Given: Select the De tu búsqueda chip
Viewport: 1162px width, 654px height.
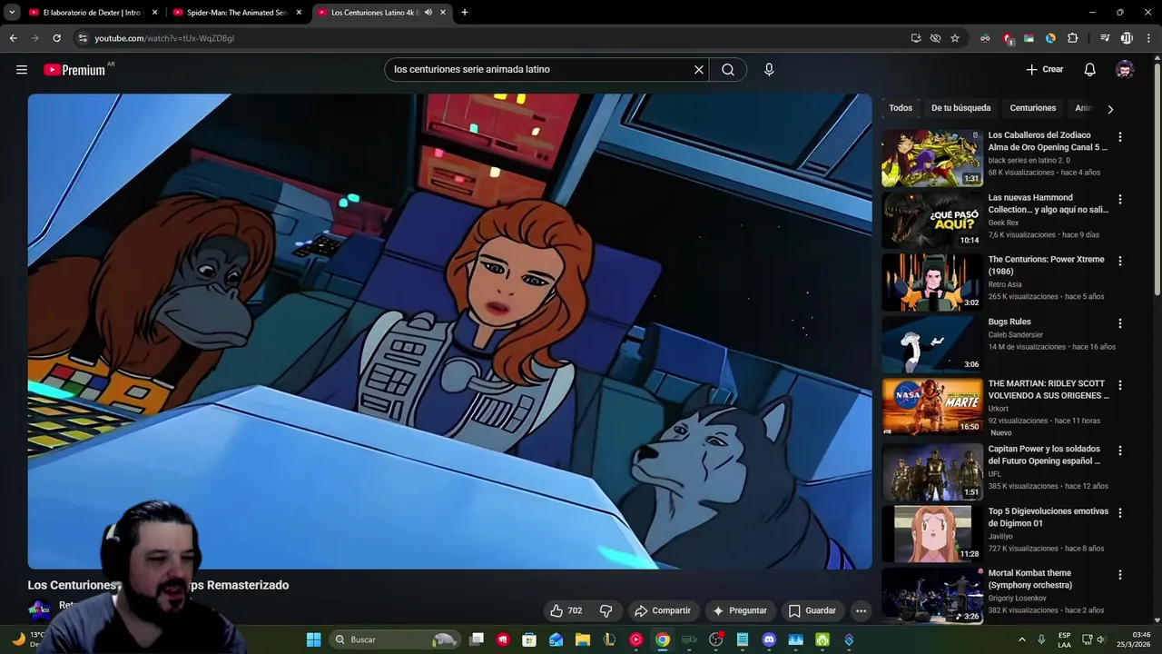Looking at the screenshot, I should 960,108.
